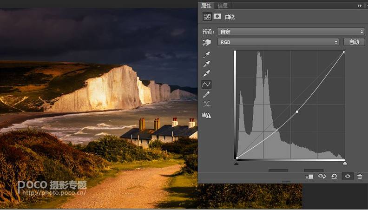
Task: Reset adjustment to defaults icon
Action: pyautogui.click(x=334, y=176)
